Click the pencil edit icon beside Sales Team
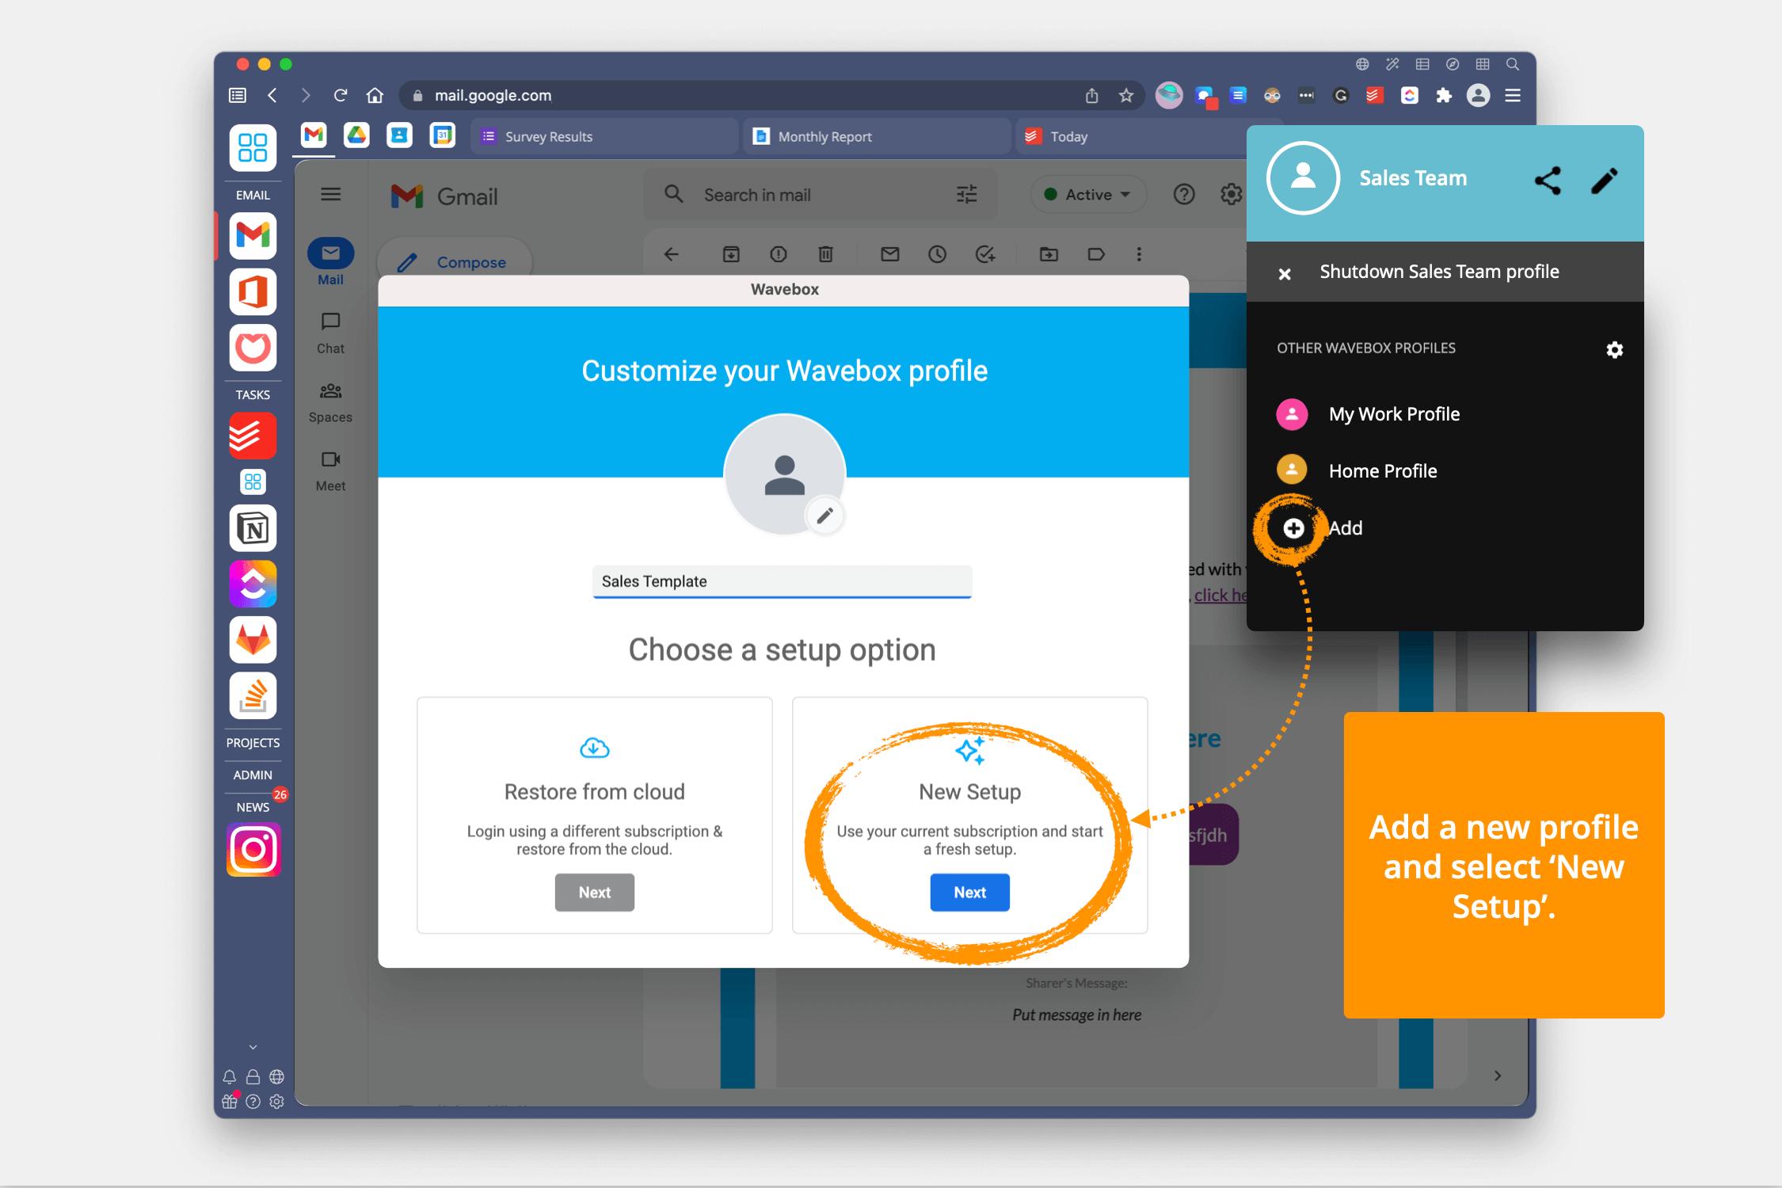Screen dimensions: 1782x1188 tap(1605, 181)
